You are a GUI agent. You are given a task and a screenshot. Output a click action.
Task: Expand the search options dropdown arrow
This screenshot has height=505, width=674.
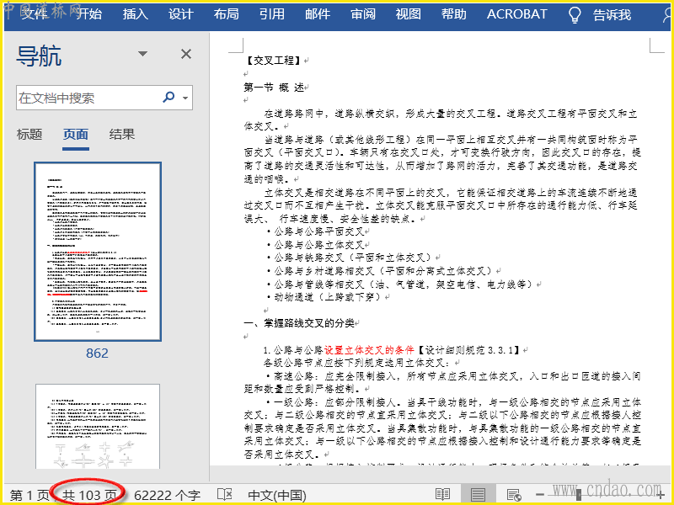(185, 98)
